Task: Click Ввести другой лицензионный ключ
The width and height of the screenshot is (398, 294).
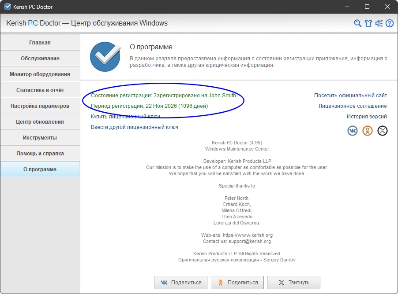Action: [x=135, y=127]
